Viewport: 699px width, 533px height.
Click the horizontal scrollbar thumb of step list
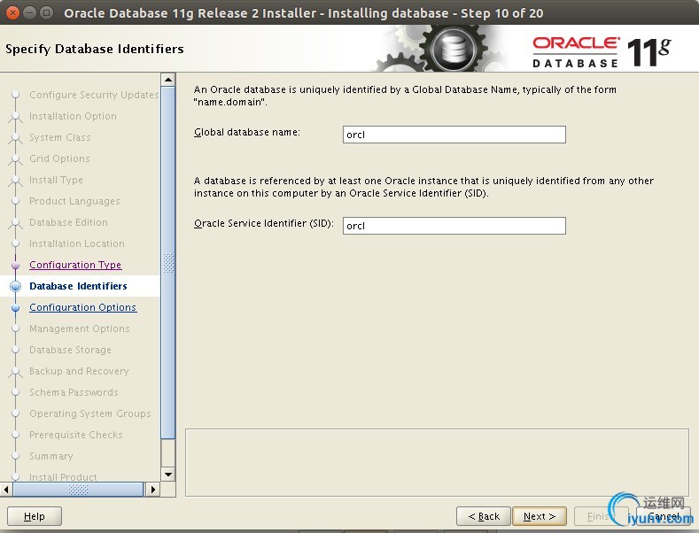[x=78, y=490]
